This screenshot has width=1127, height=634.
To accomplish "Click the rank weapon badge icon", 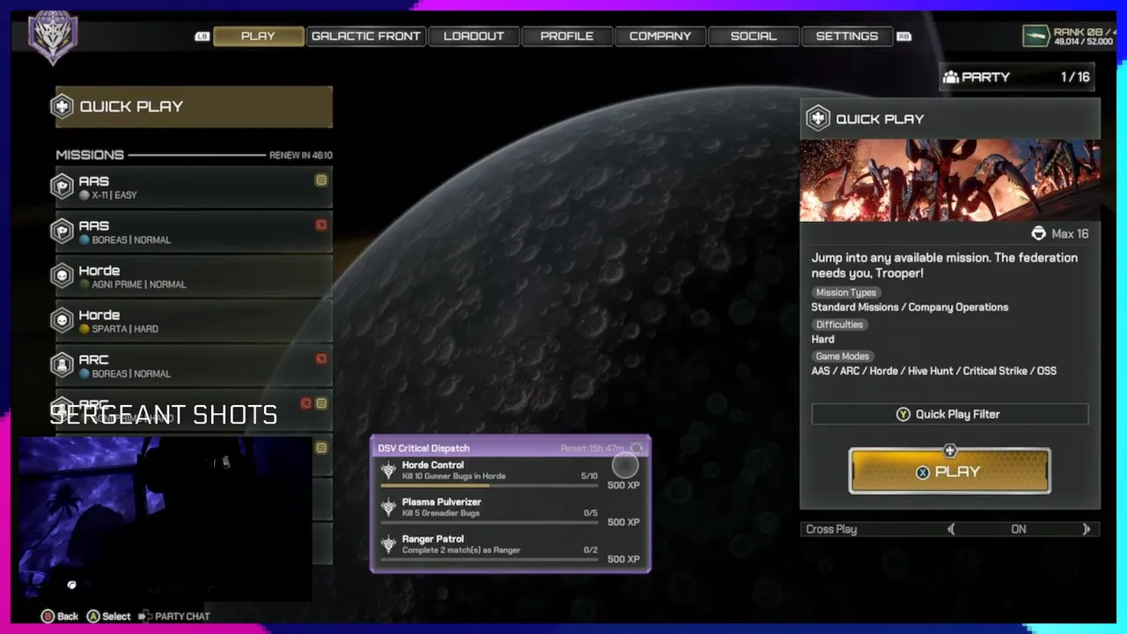I will coord(1035,36).
